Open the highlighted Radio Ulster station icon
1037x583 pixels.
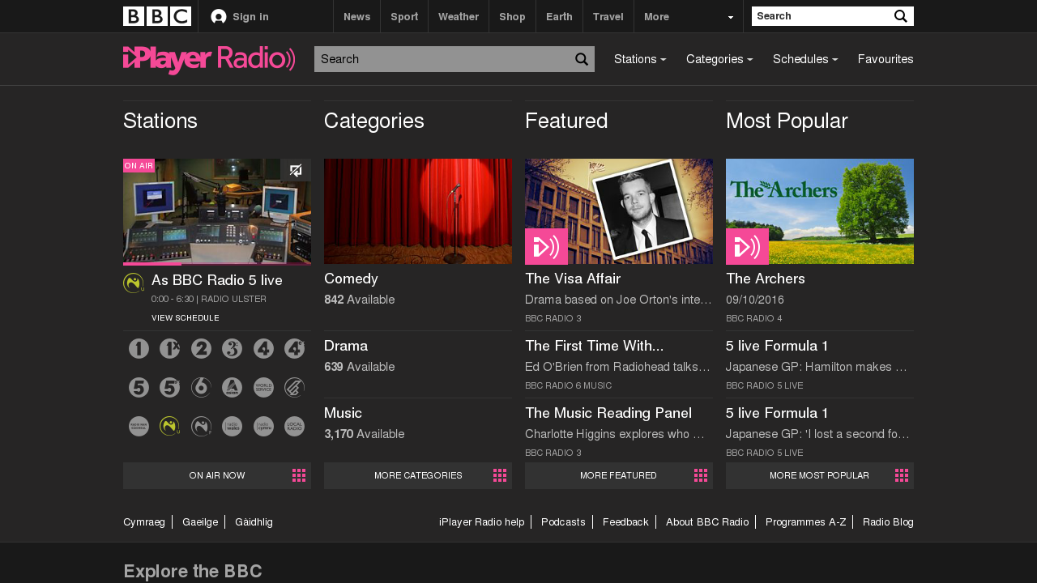pyautogui.click(x=169, y=426)
